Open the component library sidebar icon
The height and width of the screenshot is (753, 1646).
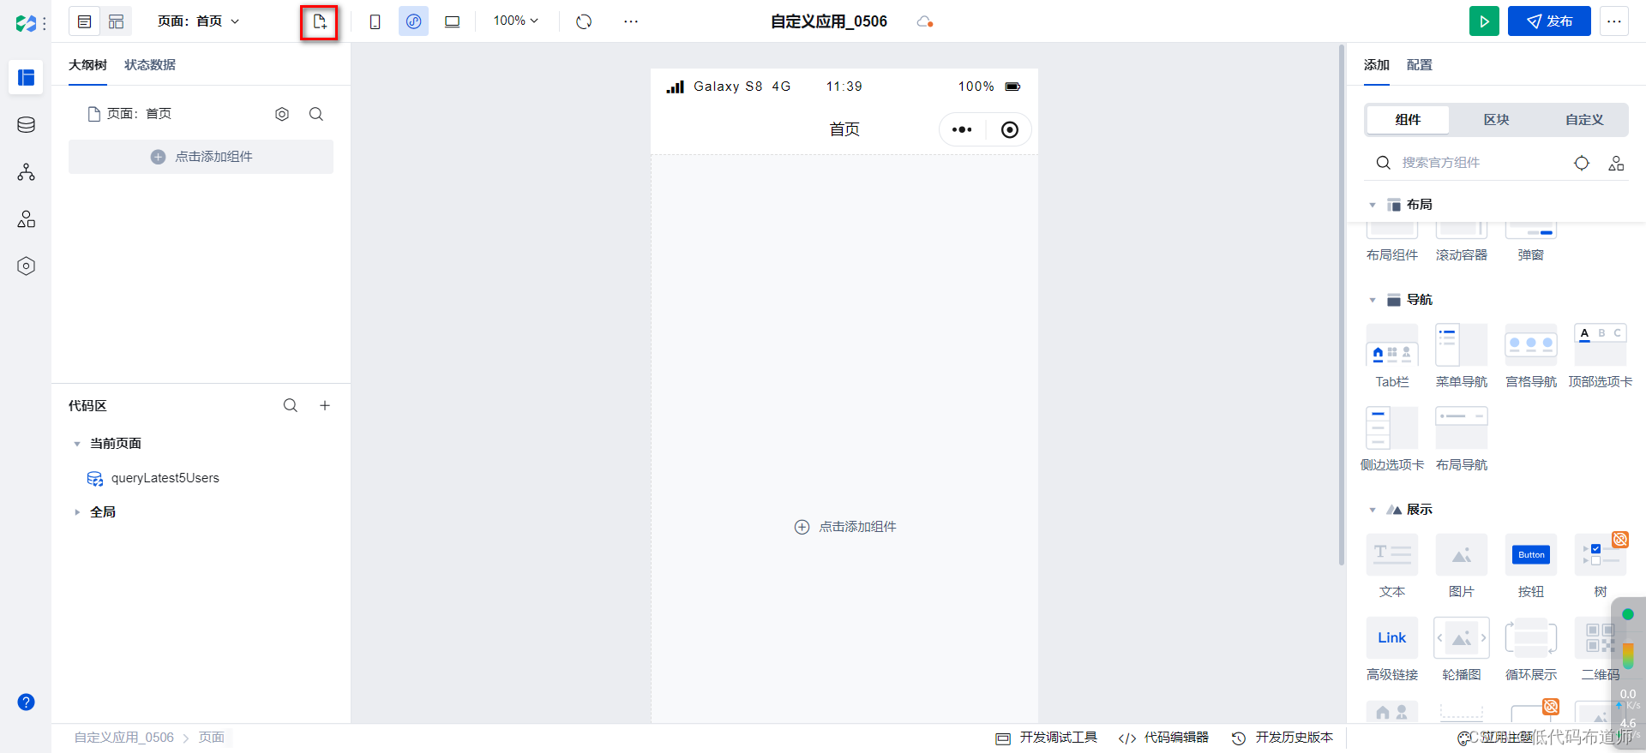(26, 219)
